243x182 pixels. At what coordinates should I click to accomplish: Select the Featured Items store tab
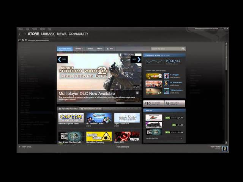click(65, 49)
